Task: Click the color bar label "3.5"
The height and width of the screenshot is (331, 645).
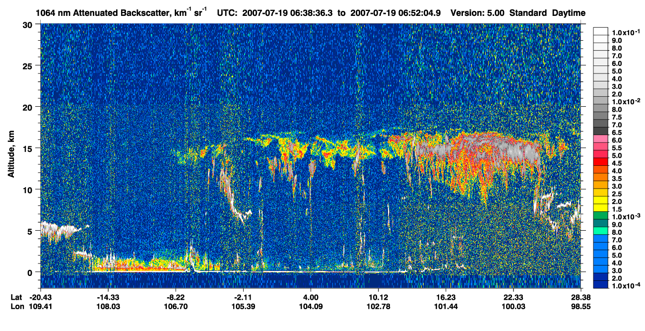Action: (617, 179)
